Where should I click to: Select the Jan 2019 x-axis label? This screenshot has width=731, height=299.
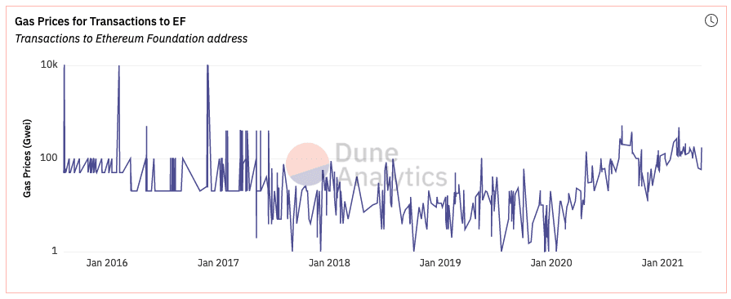(440, 262)
